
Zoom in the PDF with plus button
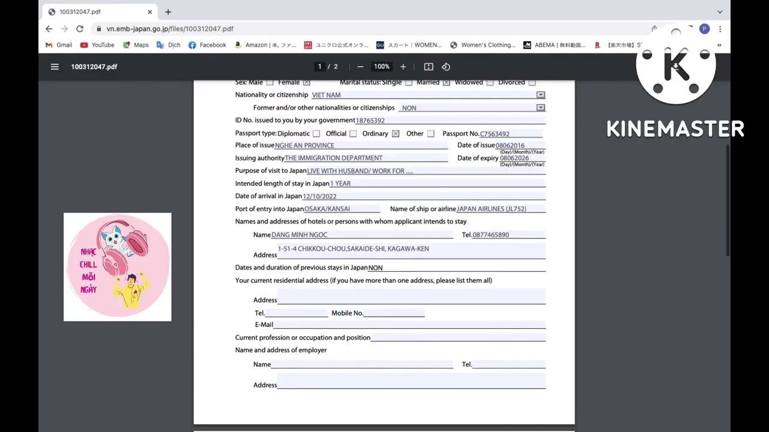click(x=403, y=67)
